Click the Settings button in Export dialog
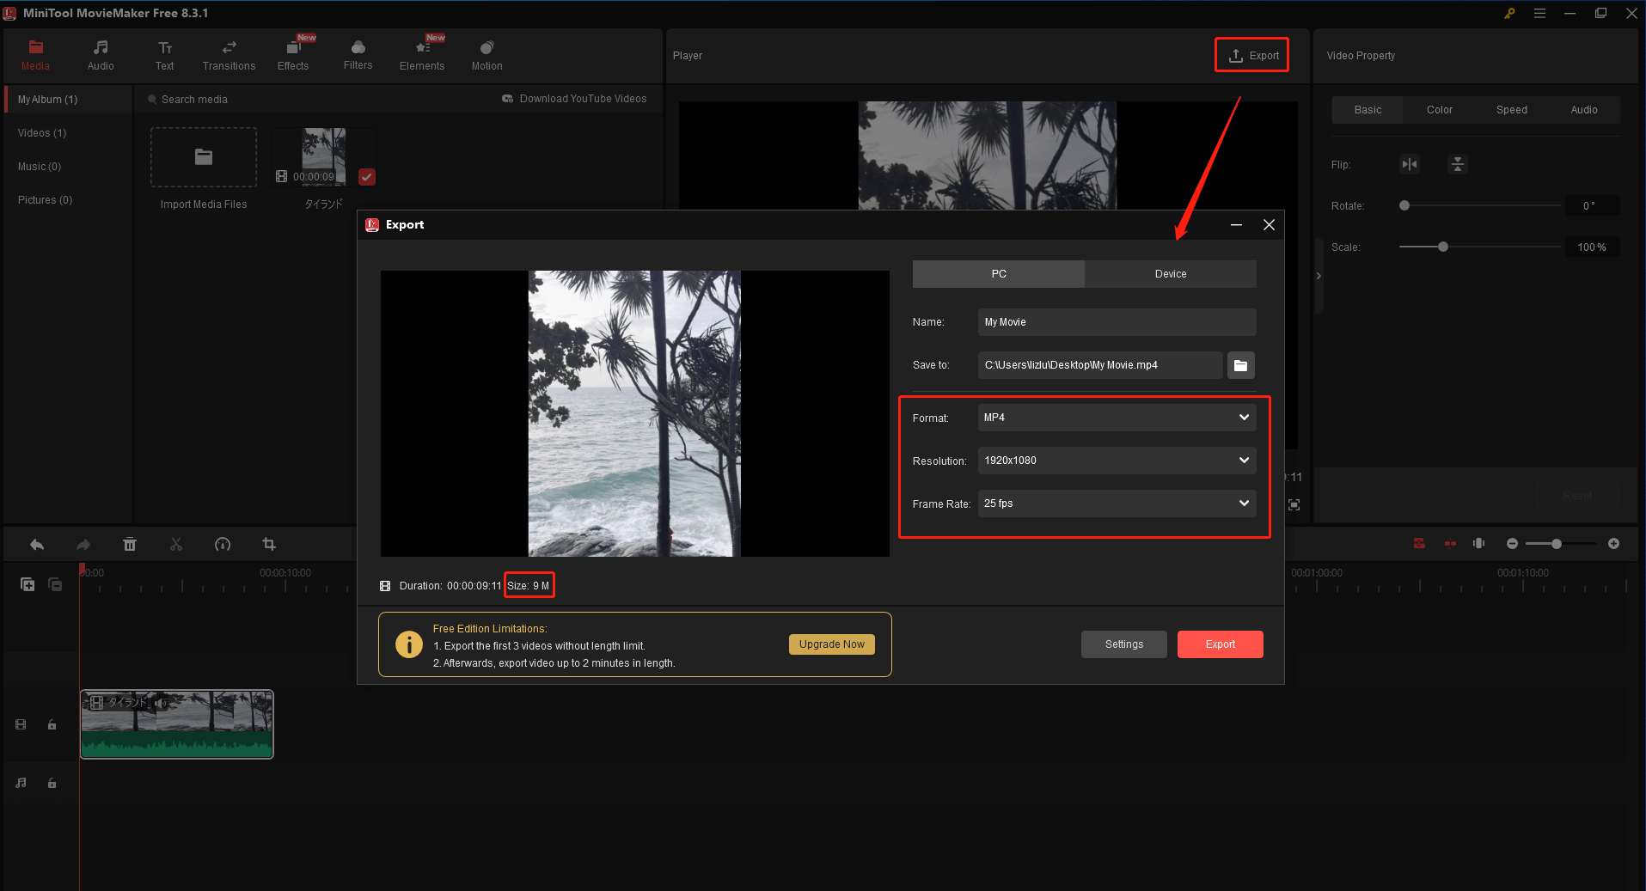 [1123, 644]
